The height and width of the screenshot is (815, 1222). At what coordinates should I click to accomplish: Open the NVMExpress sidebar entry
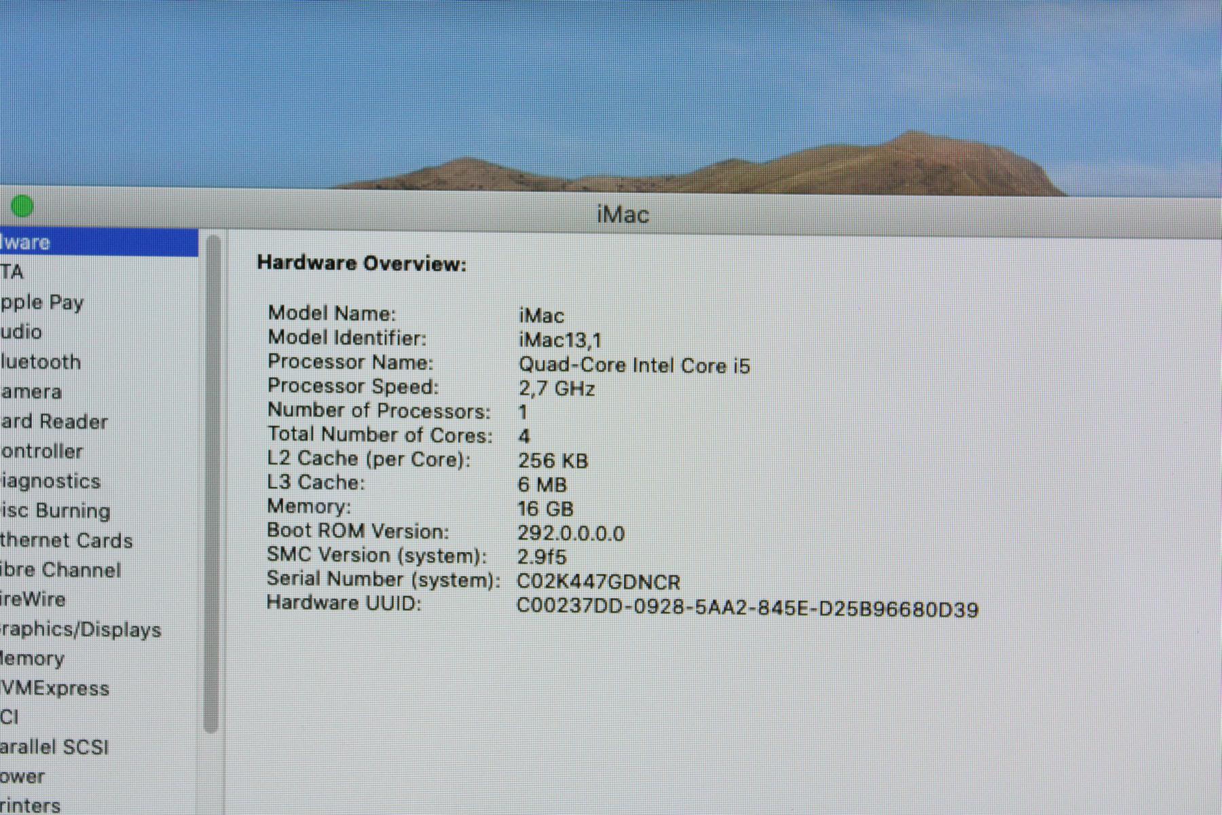point(54,689)
